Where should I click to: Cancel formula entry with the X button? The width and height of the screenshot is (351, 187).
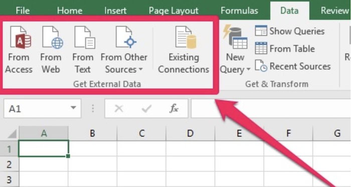(x=119, y=108)
